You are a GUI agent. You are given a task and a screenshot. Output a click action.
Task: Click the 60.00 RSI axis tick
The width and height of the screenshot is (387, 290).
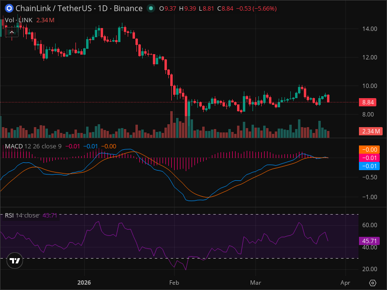370,225
